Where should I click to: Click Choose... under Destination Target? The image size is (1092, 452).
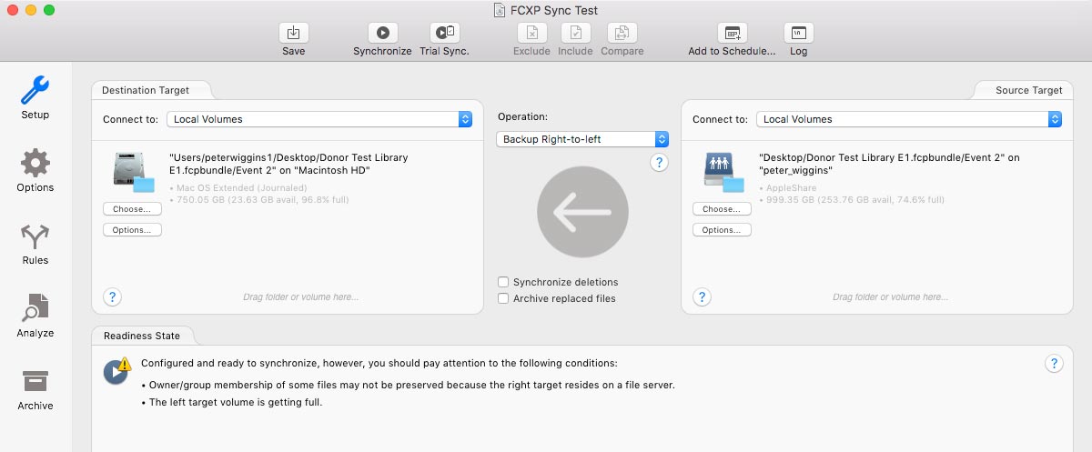[132, 209]
